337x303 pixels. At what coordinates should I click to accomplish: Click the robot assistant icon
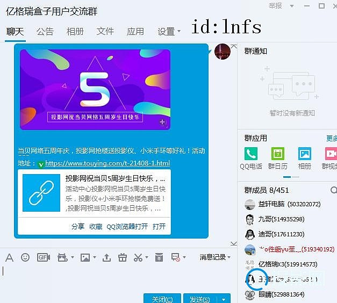pos(62,257)
